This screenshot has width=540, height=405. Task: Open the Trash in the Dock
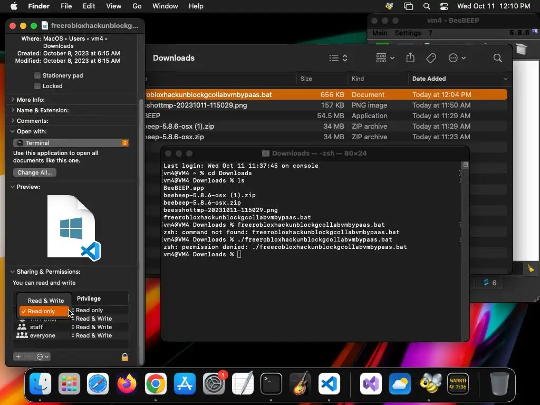coord(499,384)
